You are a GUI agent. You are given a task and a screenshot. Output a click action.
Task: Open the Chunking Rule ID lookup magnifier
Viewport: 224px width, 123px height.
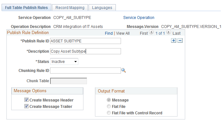124,70
